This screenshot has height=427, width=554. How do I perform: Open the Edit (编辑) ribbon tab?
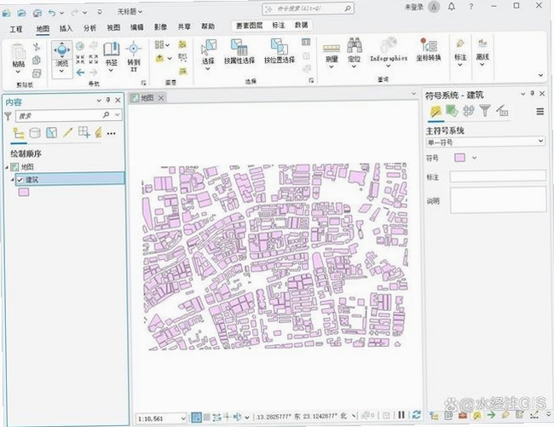click(x=136, y=27)
